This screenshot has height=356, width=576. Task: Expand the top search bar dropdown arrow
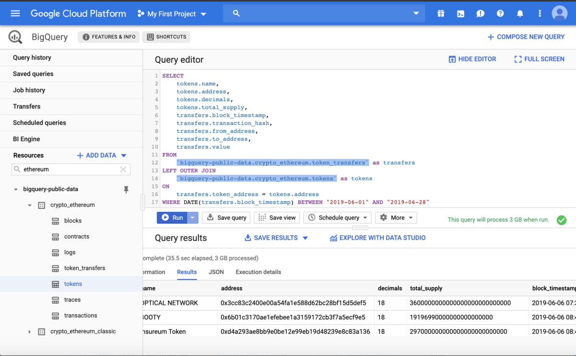(x=416, y=13)
